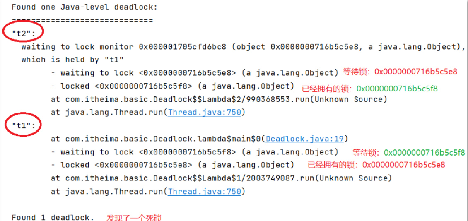
Task: Click the Lambda$2/990368553.run stack frame
Action: pyautogui.click(x=219, y=99)
